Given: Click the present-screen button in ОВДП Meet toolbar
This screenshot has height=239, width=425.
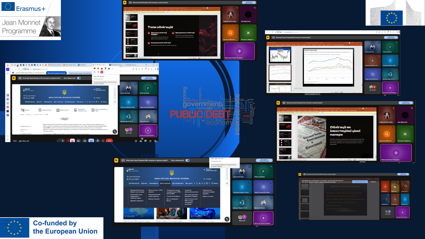Looking at the screenshot, I should coord(91,141).
